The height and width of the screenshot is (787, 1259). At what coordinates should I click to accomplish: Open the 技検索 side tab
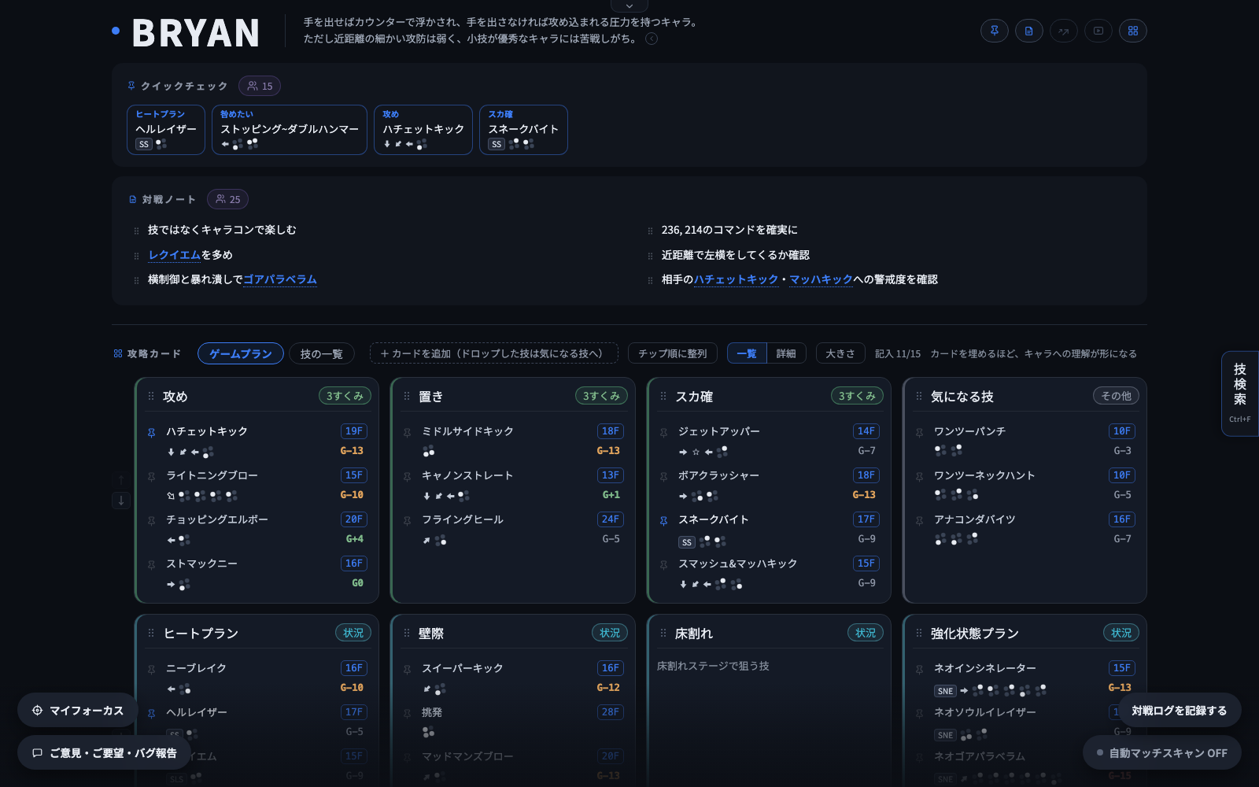1240,393
